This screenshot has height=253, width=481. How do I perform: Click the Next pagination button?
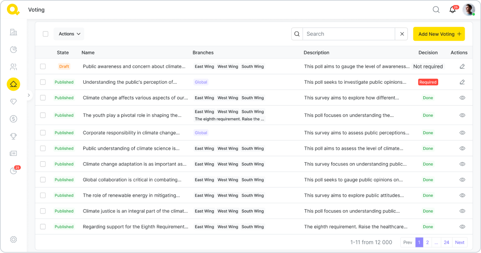460,242
